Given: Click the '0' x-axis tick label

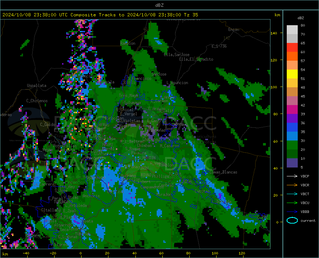Looking at the screenshot, I should (81, 253).
